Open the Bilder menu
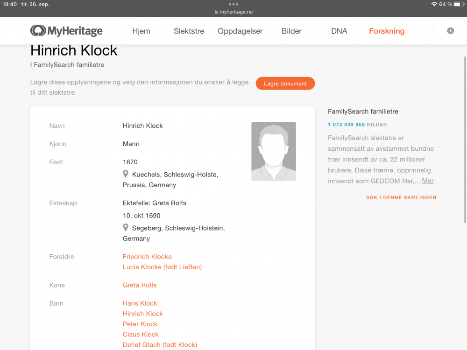 [x=291, y=31]
